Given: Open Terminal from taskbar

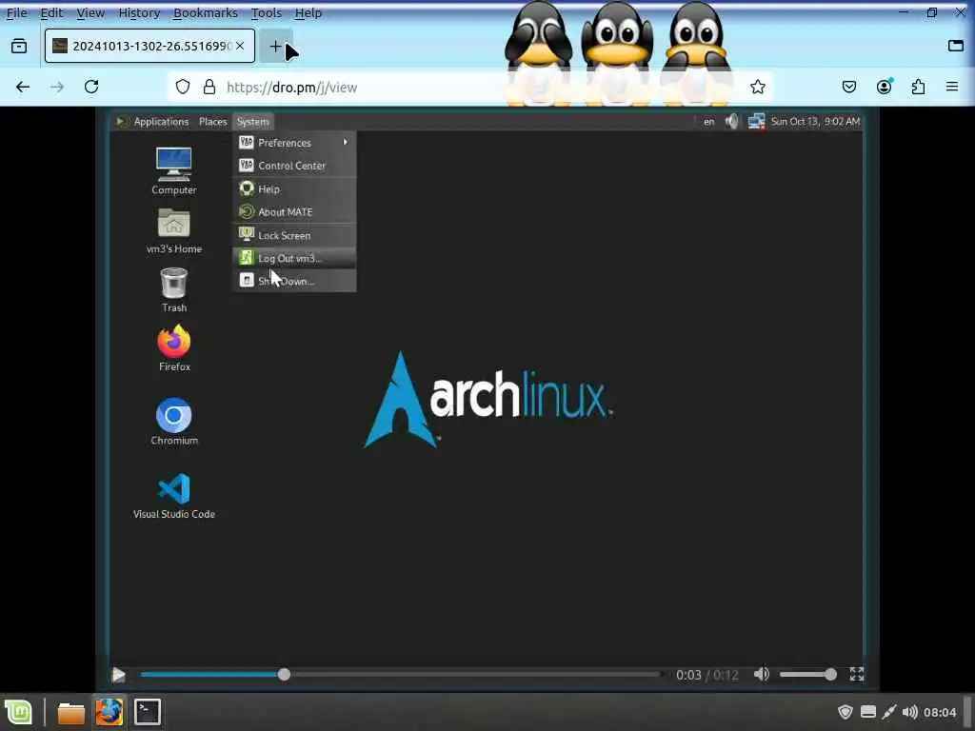Looking at the screenshot, I should [x=148, y=712].
